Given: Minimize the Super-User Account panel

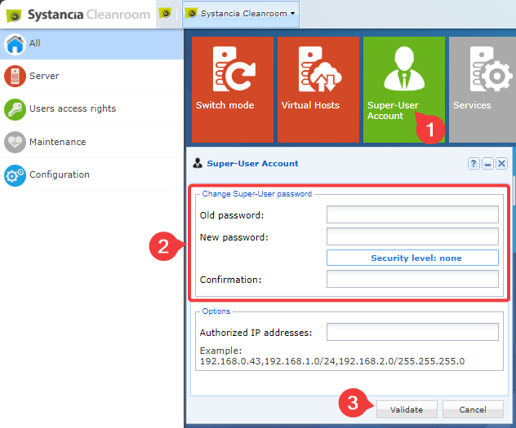Looking at the screenshot, I should tap(487, 164).
